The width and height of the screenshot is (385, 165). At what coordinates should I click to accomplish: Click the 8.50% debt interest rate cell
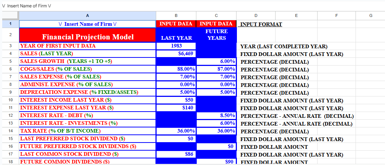[x=216, y=116]
